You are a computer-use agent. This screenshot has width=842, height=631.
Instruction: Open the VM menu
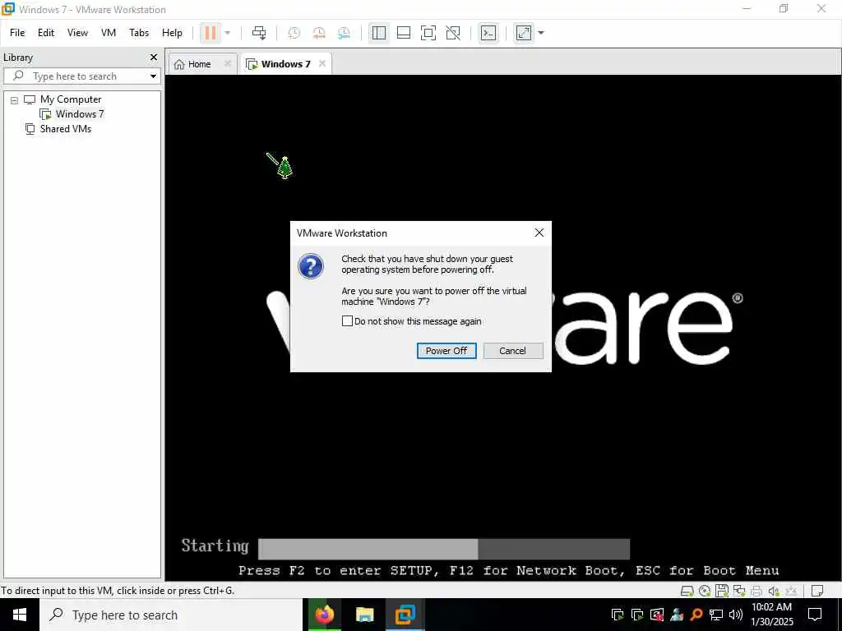pos(109,33)
